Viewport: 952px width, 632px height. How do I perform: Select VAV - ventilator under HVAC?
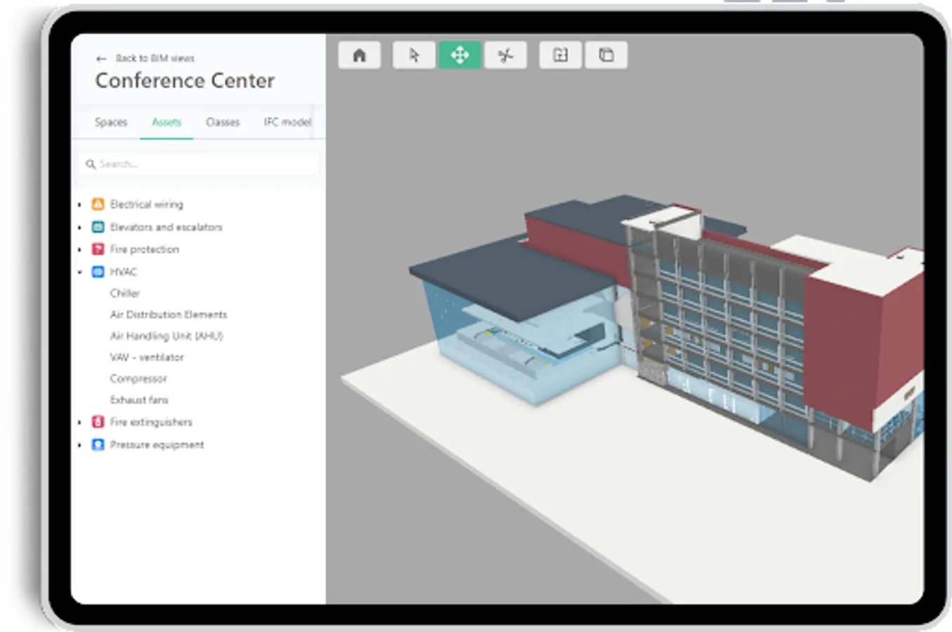pyautogui.click(x=147, y=357)
